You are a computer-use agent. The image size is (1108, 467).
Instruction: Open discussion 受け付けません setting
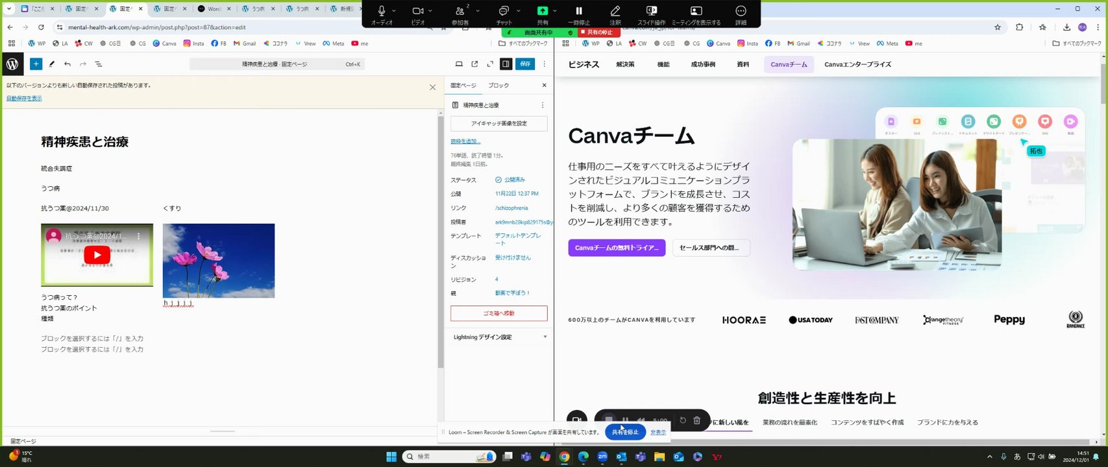(x=513, y=257)
